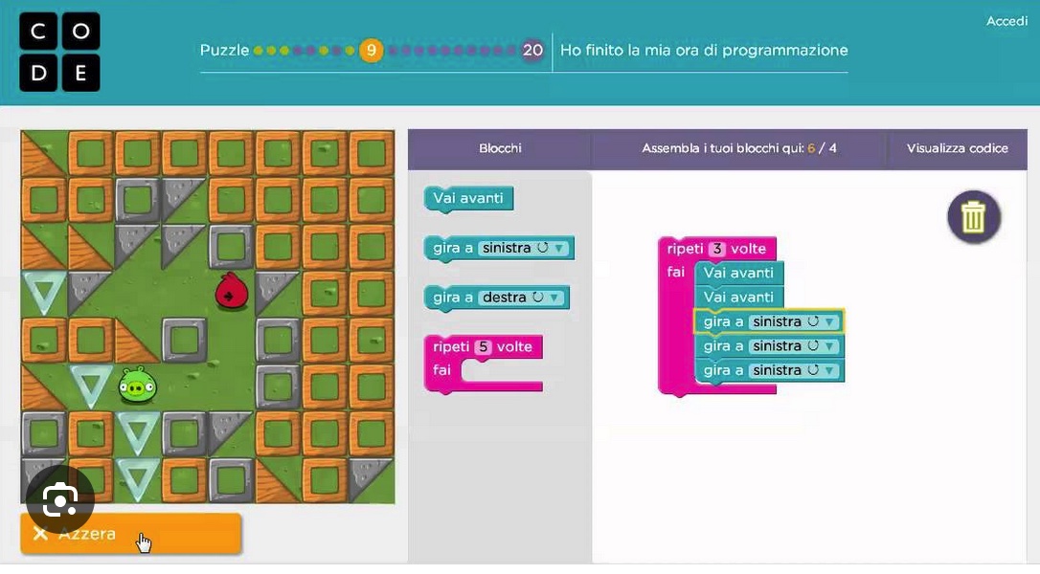Click the trash can icon in workspace
Viewport: 1040px width, 574px height.
coord(974,217)
